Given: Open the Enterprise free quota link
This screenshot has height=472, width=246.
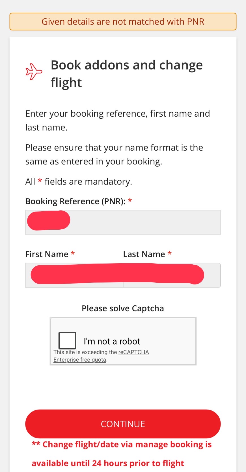Looking at the screenshot, I should [x=80, y=360].
